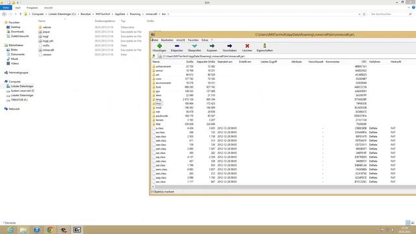Screen dimensions: 416x234
Task: Go up one folder level in 7-Zip
Action: click(153, 57)
